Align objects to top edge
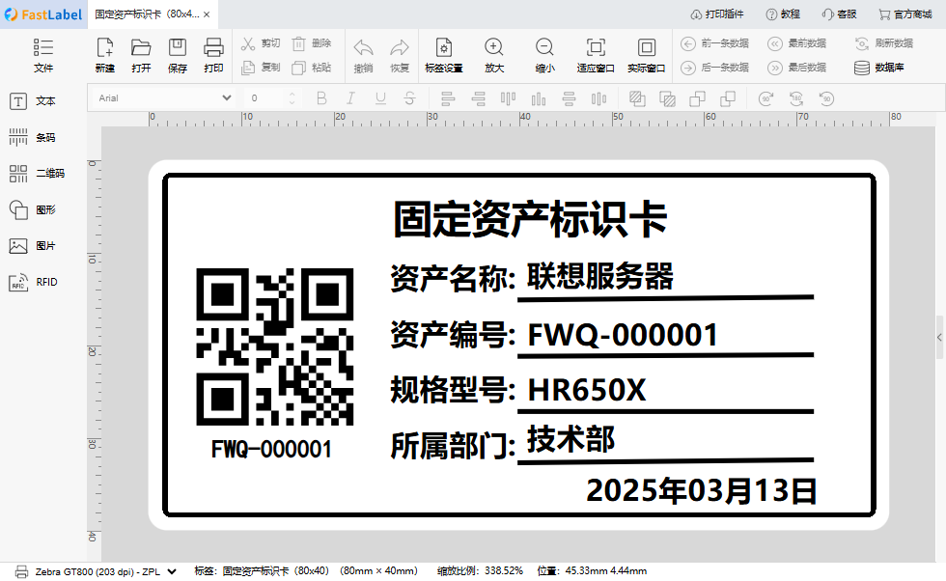 pos(509,98)
